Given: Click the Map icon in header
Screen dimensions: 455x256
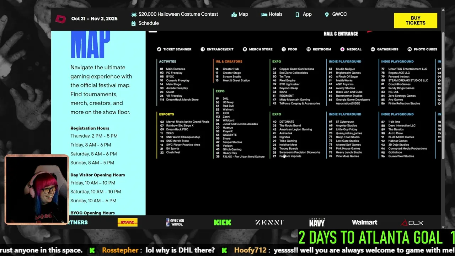Looking at the screenshot, I should tap(234, 15).
